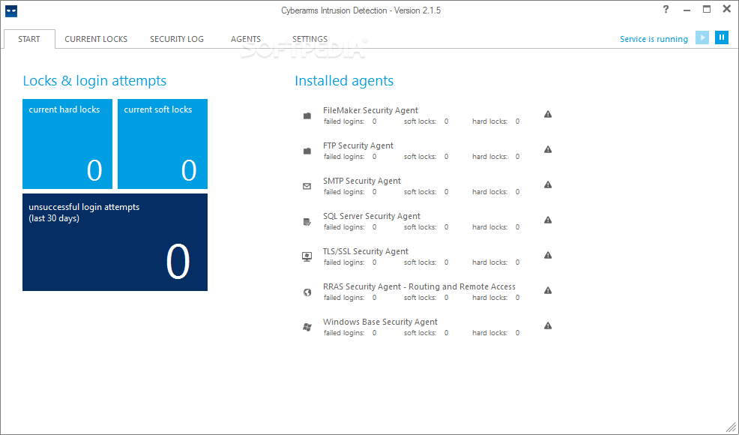
Task: Open the CURRENT LOCKS tab
Action: click(x=96, y=39)
